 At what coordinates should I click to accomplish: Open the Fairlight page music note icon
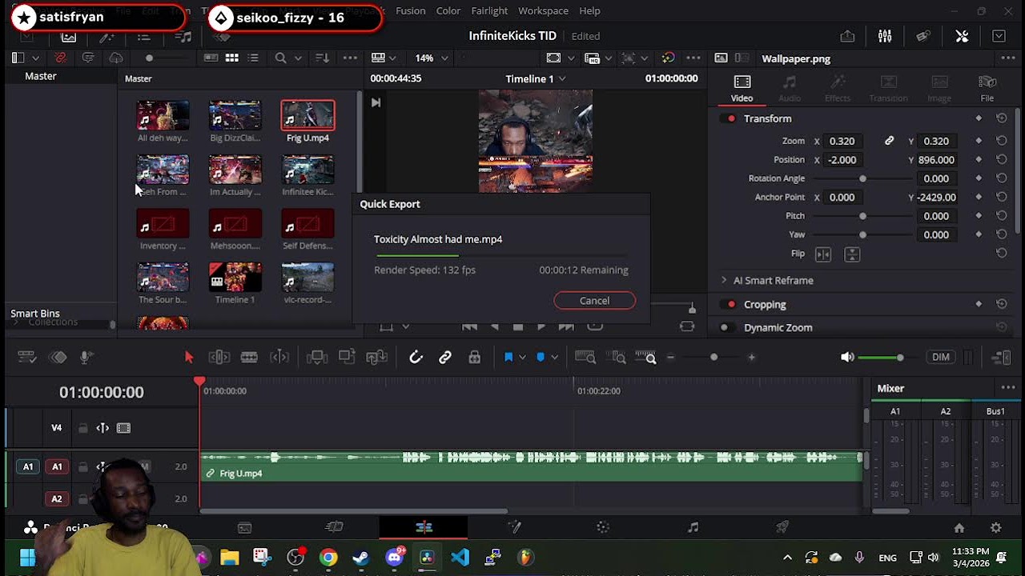coord(693,527)
